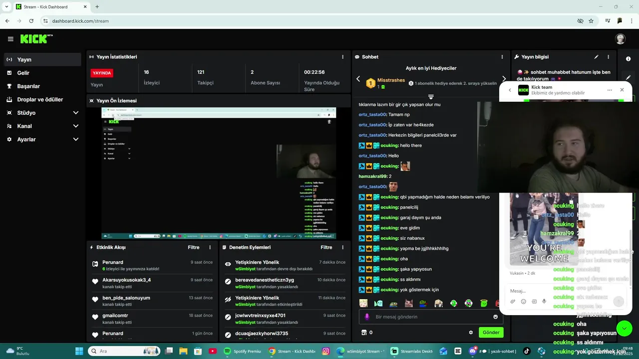Click the dcuaqjaezkyhorwi3735 moderation entry
This screenshot has width=639, height=359.
coord(286,334)
